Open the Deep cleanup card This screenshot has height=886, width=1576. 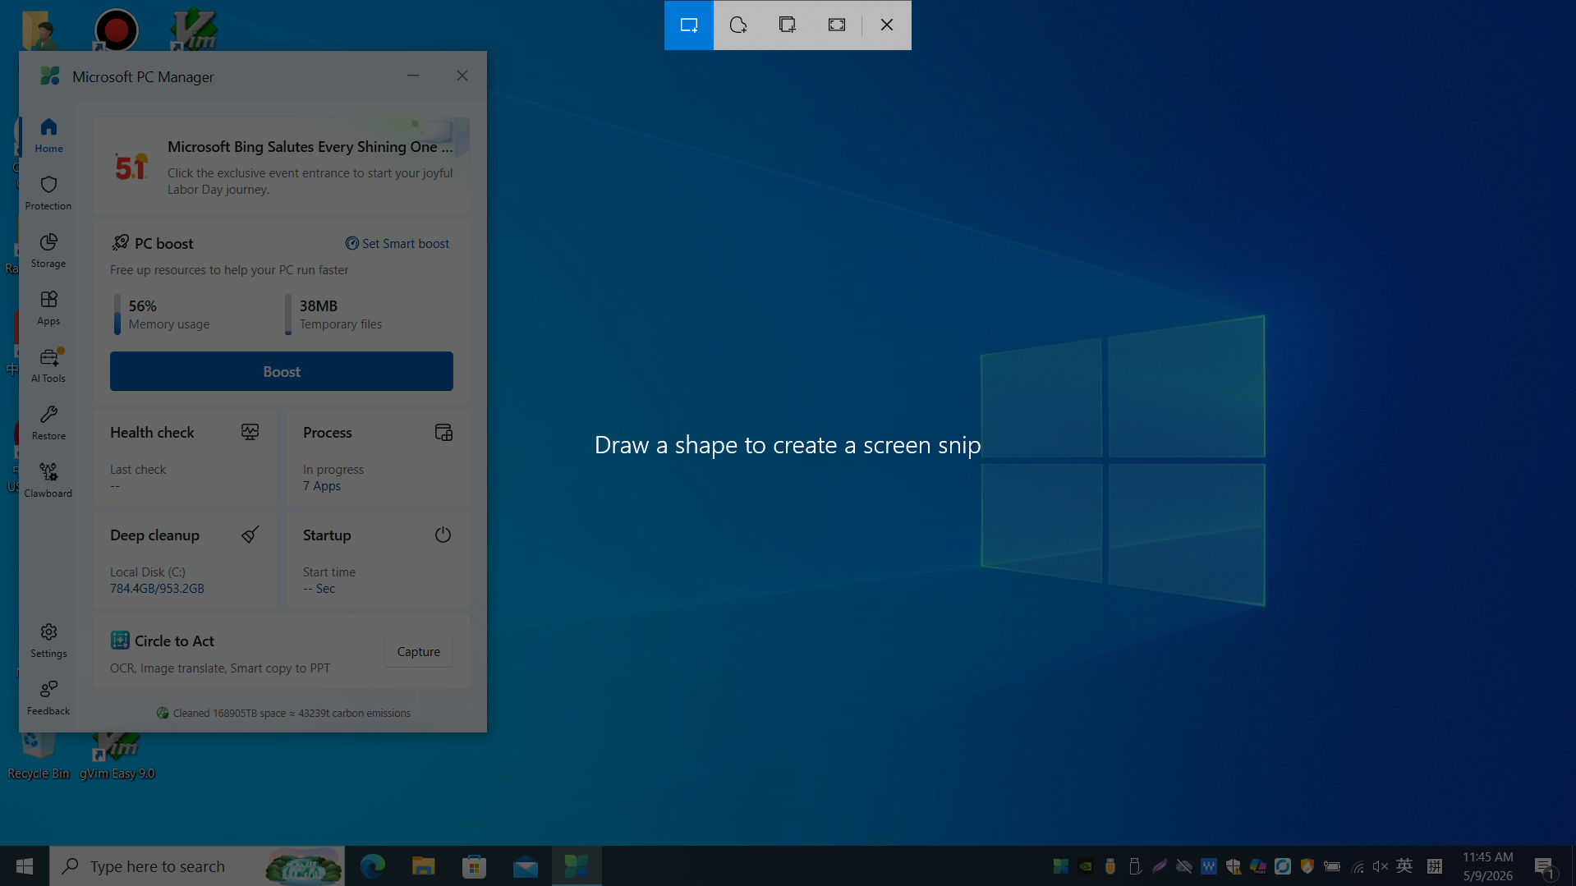click(x=186, y=560)
